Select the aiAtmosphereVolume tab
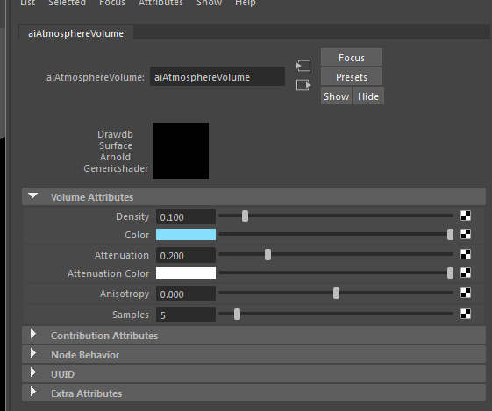 [76, 33]
